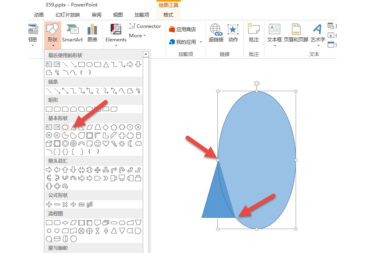The width and height of the screenshot is (365, 253).
Task: Select the smiley face shape
Action: (x=98, y=144)
